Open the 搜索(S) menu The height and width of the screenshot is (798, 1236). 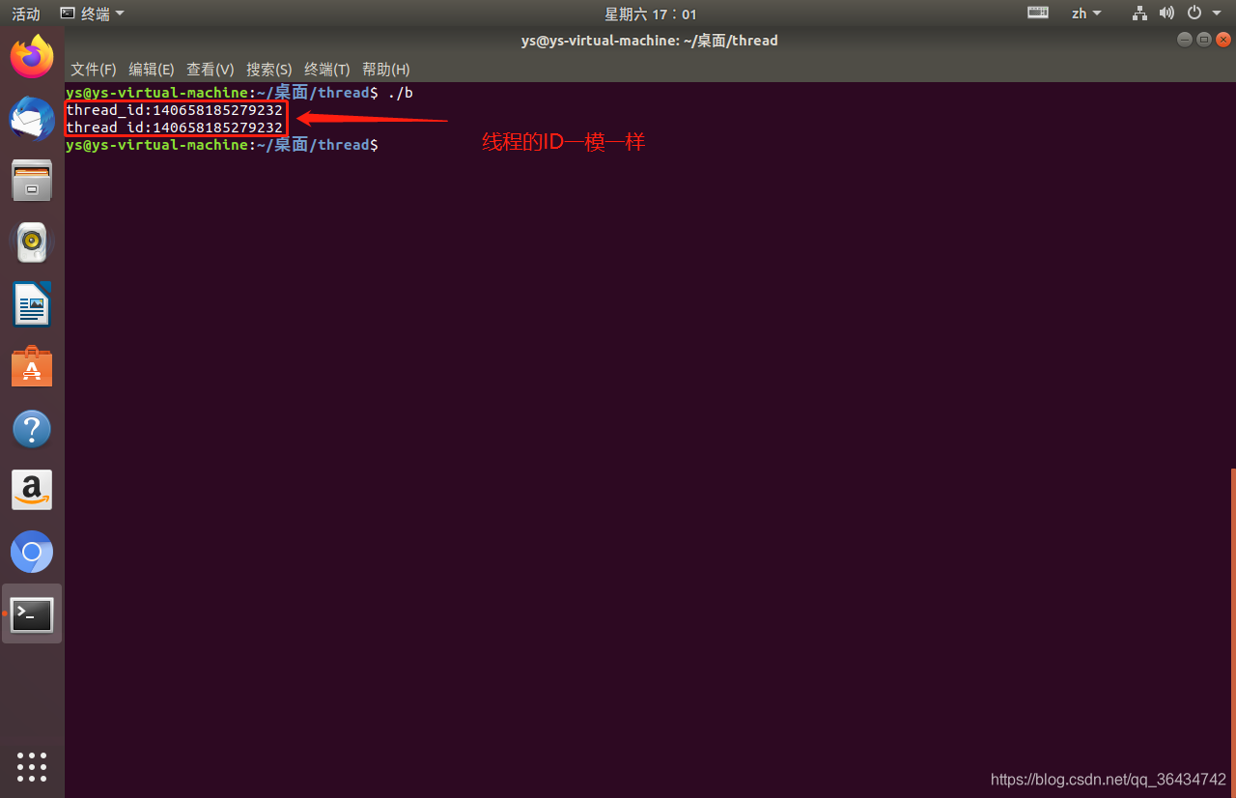269,70
